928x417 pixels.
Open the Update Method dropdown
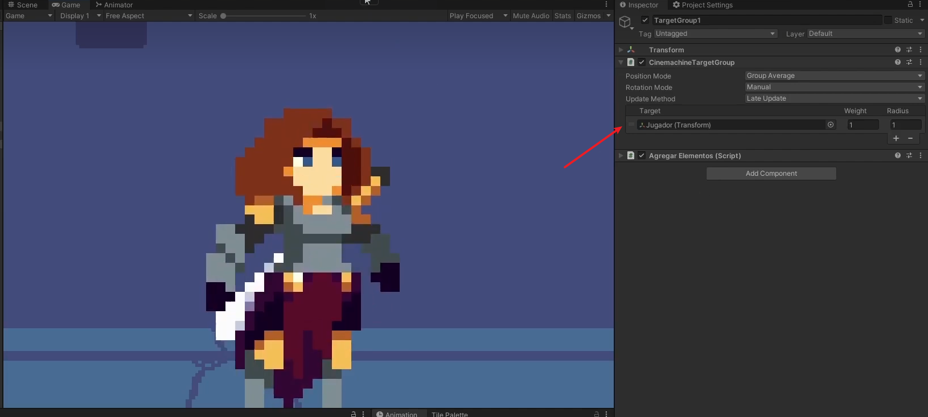pos(835,98)
